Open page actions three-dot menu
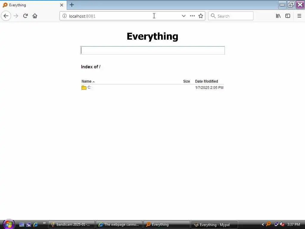 192,16
